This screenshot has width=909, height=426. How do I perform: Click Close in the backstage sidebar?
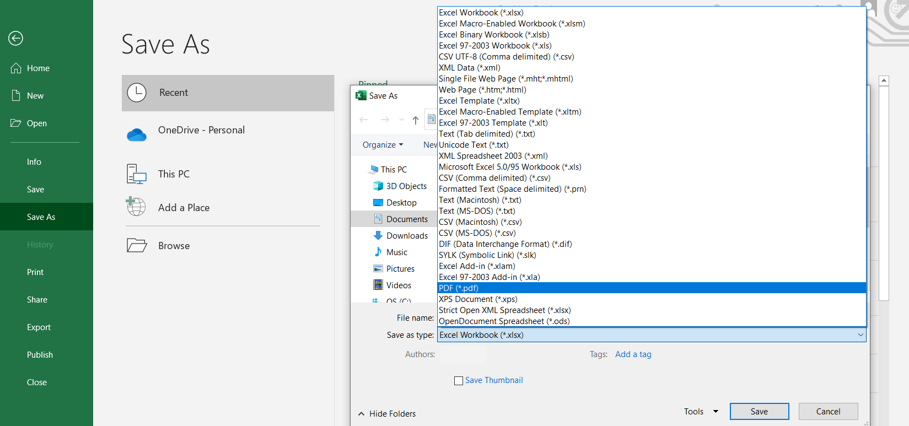click(x=46, y=382)
